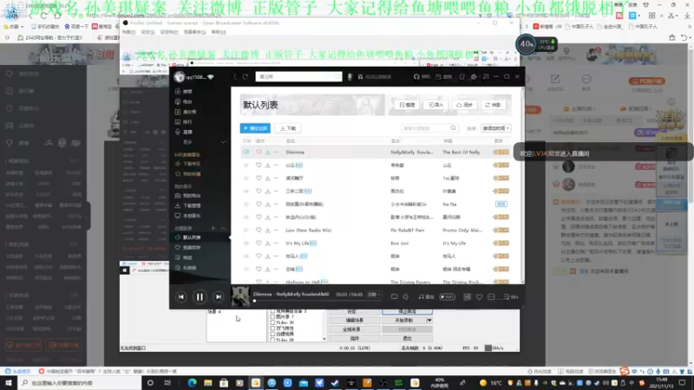
Task: Select the 默认列表 playlist in the sidebar
Action: pyautogui.click(x=200, y=237)
